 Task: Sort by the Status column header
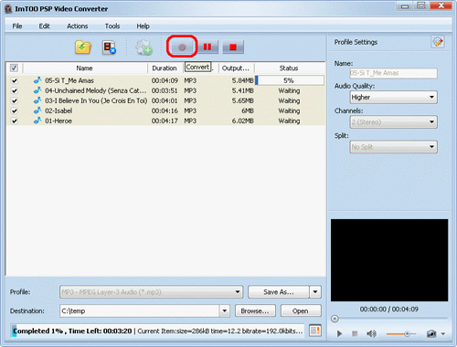289,68
